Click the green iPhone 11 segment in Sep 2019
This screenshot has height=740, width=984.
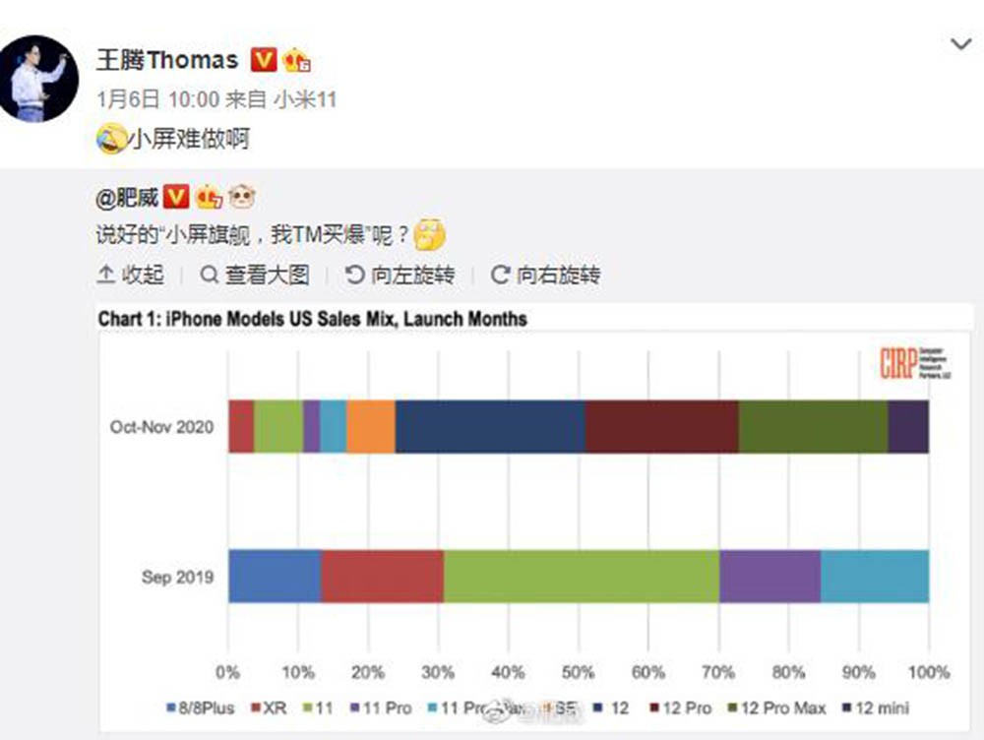pos(582,577)
